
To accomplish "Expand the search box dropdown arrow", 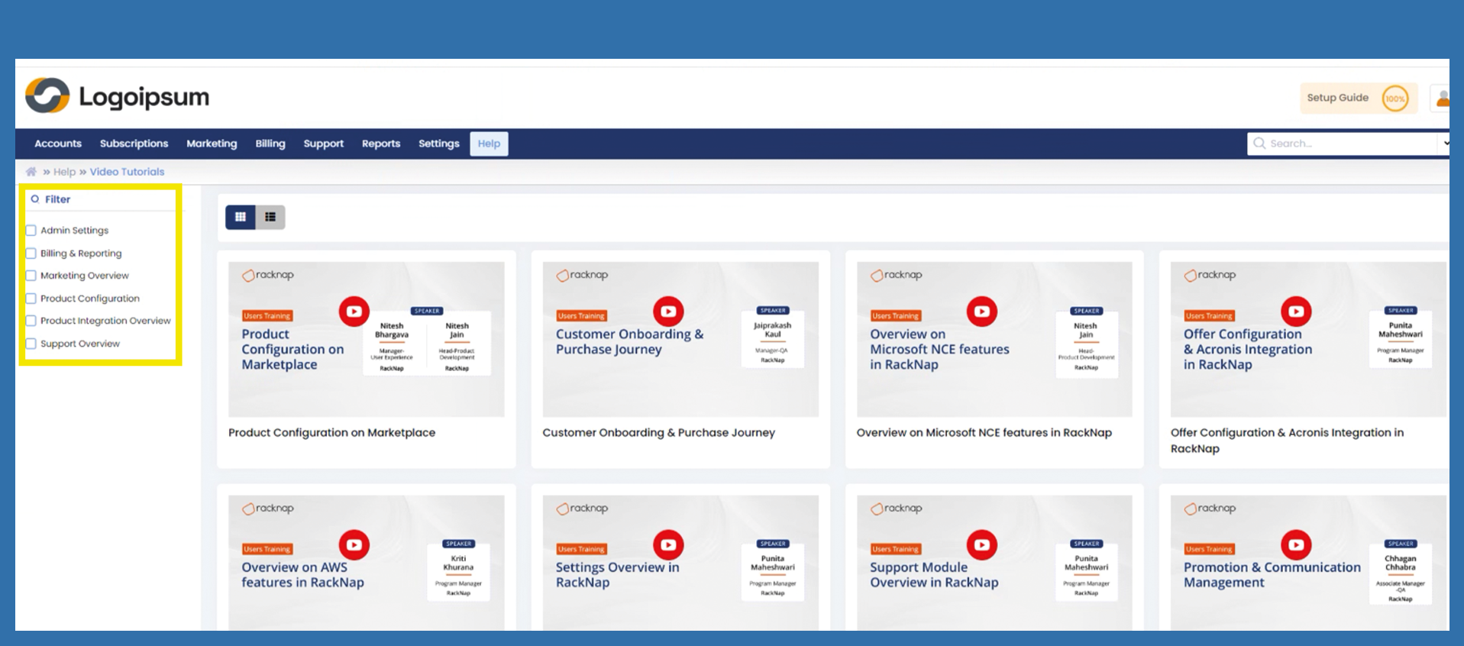I will click(1444, 144).
